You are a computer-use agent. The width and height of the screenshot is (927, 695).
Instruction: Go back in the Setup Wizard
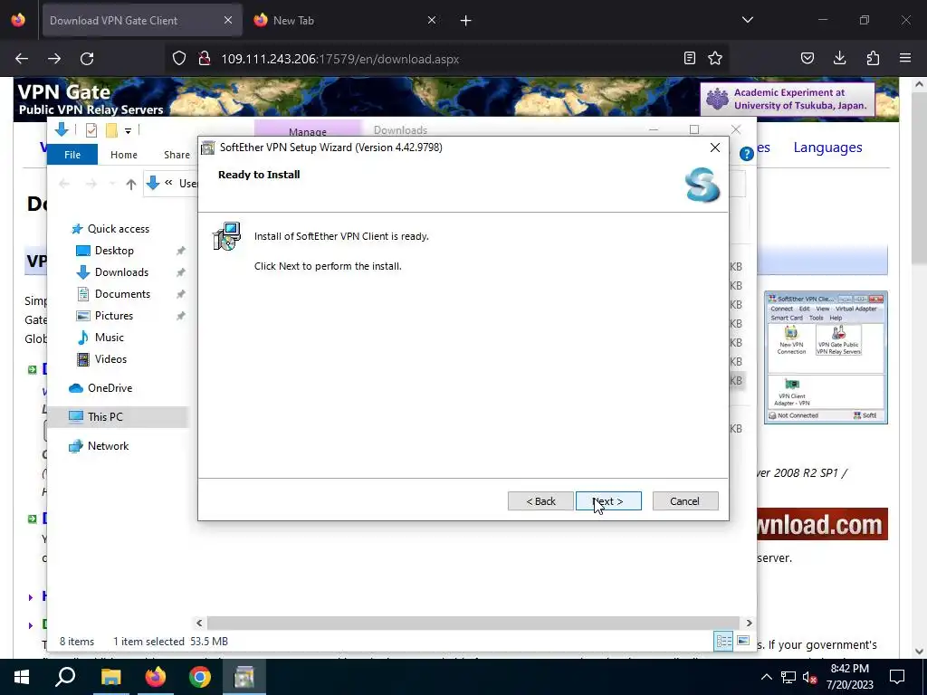(540, 501)
